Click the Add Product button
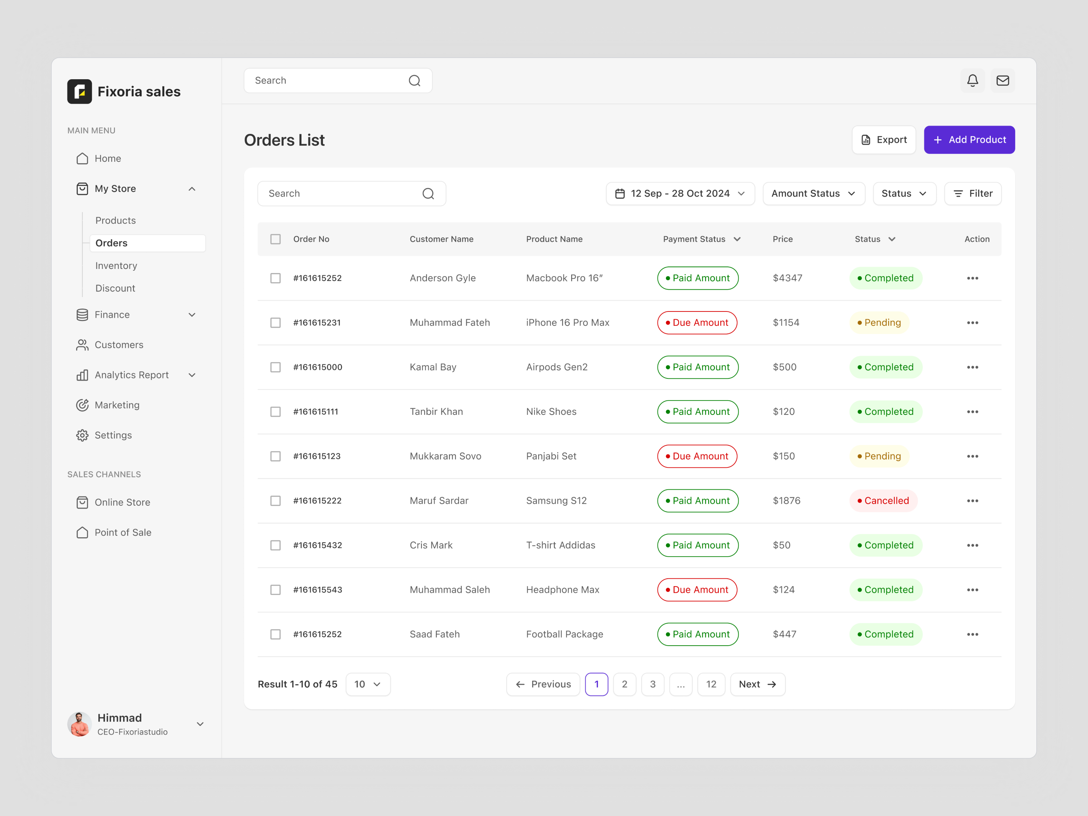 [x=969, y=140]
